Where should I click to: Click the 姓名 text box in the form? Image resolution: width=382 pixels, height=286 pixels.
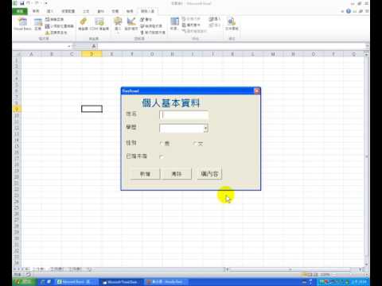coord(184,115)
